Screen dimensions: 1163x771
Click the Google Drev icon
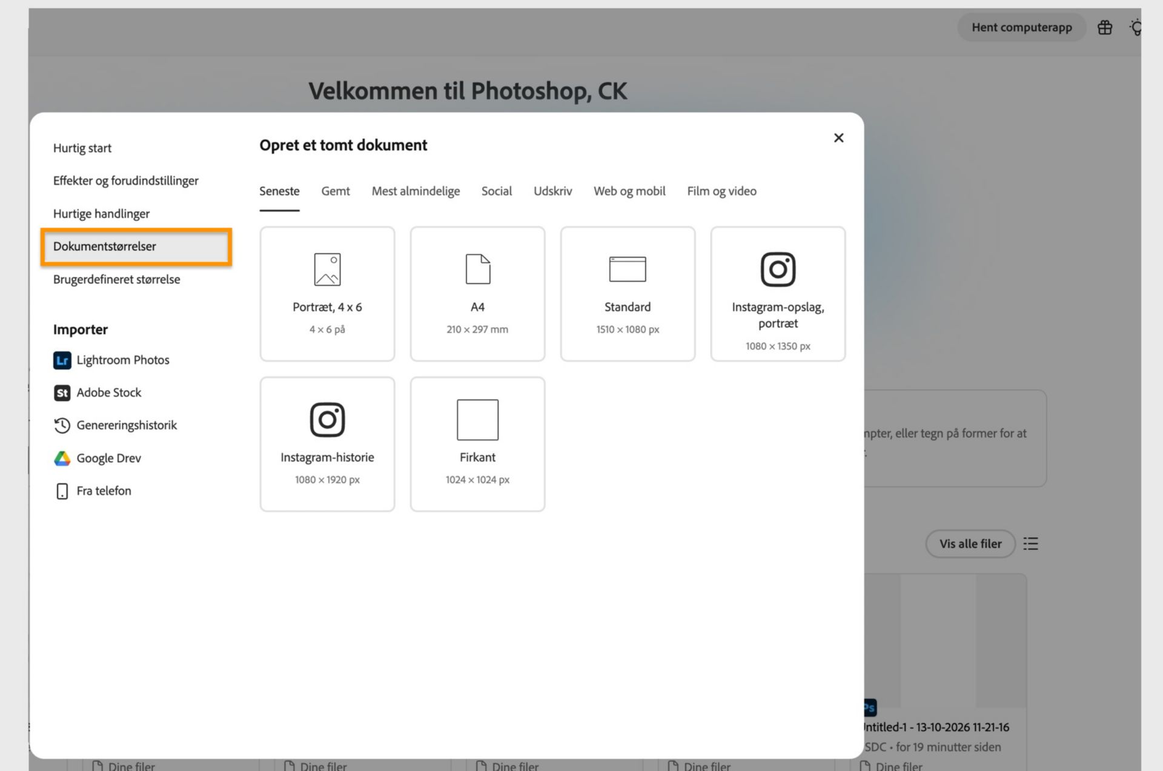(x=62, y=458)
